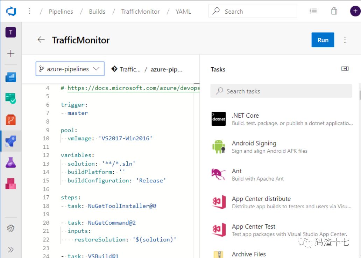Open more actions menu beside Run
The image size is (361, 258).
[x=345, y=40]
